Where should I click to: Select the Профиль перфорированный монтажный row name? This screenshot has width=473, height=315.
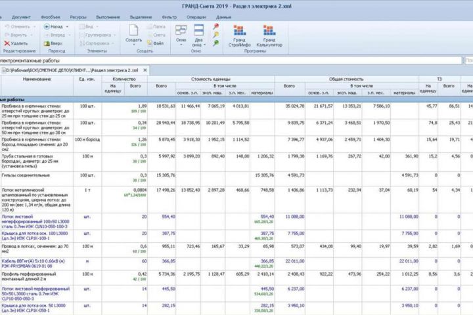29,276
